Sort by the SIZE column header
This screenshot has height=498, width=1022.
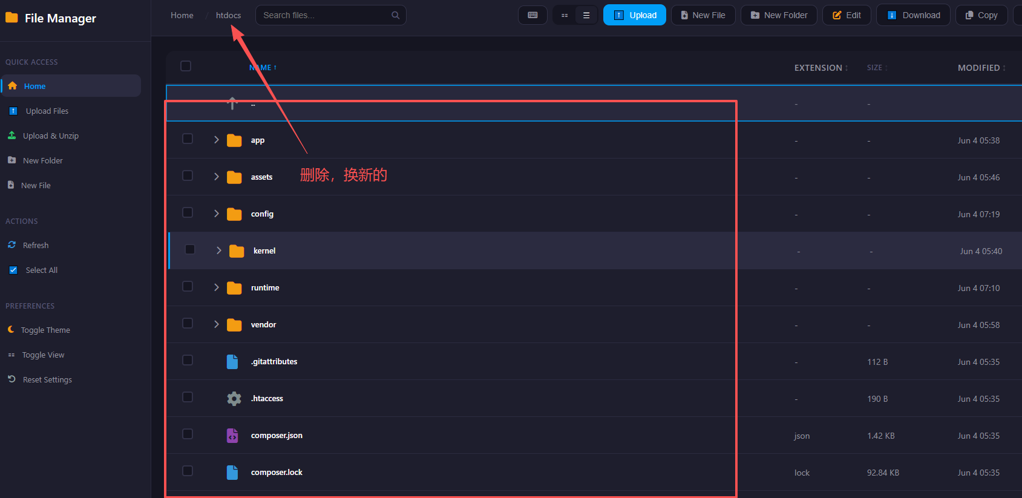point(877,68)
